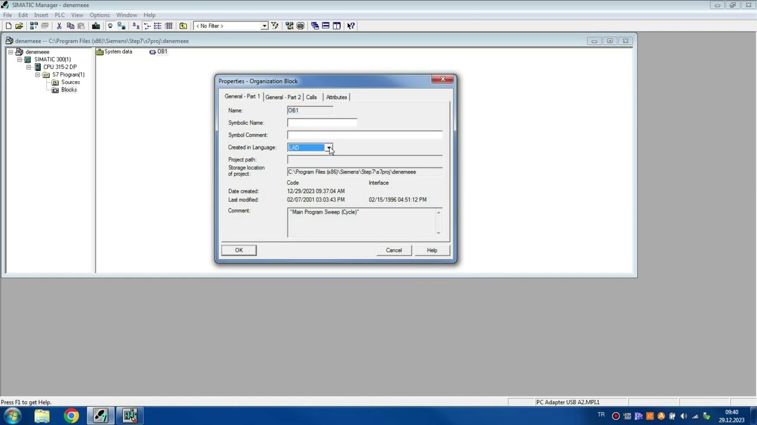Click the Comment box scroll down arrow
Viewport: 757px width, 425px height.
pyautogui.click(x=438, y=233)
